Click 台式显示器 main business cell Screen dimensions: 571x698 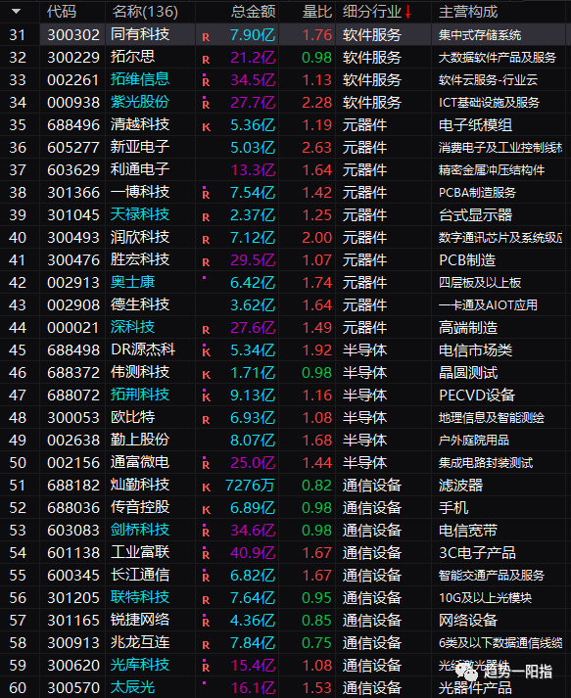click(x=475, y=215)
